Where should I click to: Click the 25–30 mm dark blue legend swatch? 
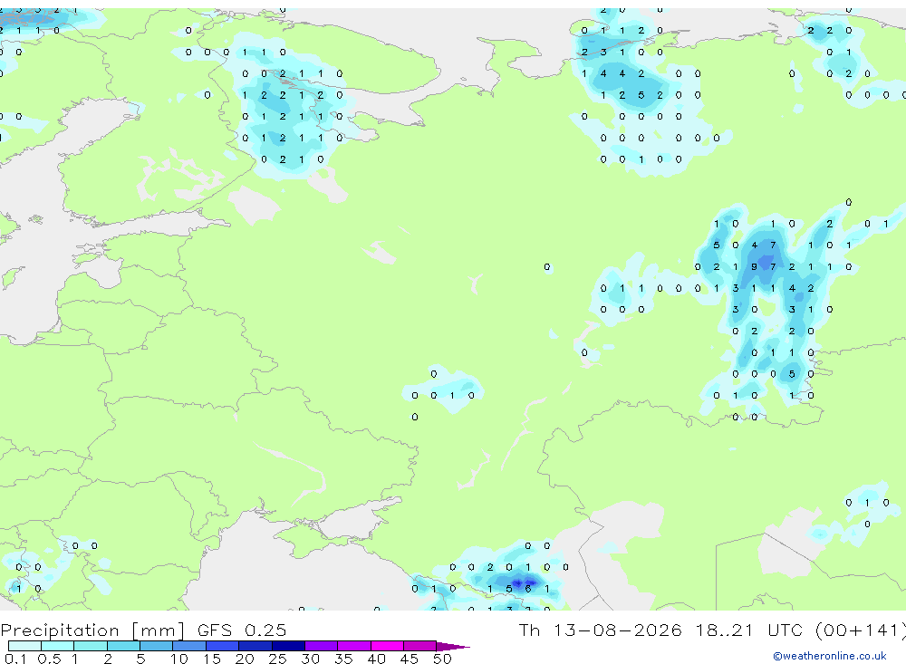tap(288, 646)
